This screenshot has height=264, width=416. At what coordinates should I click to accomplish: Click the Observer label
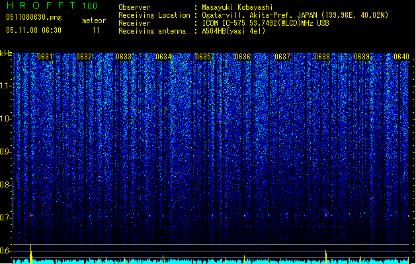click(x=134, y=7)
